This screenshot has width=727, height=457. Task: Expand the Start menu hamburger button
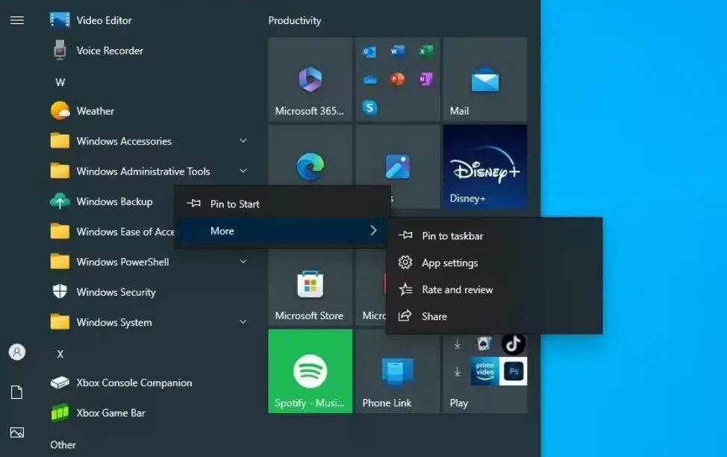pos(17,20)
